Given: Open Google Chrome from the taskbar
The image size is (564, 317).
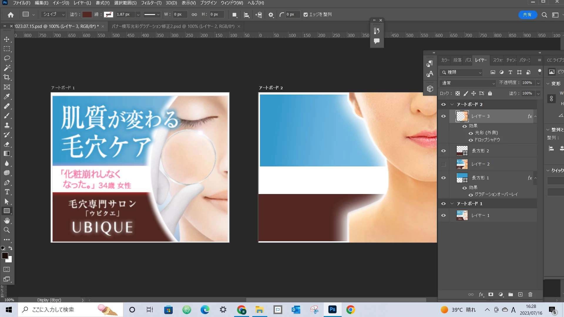Looking at the screenshot, I should [350, 310].
